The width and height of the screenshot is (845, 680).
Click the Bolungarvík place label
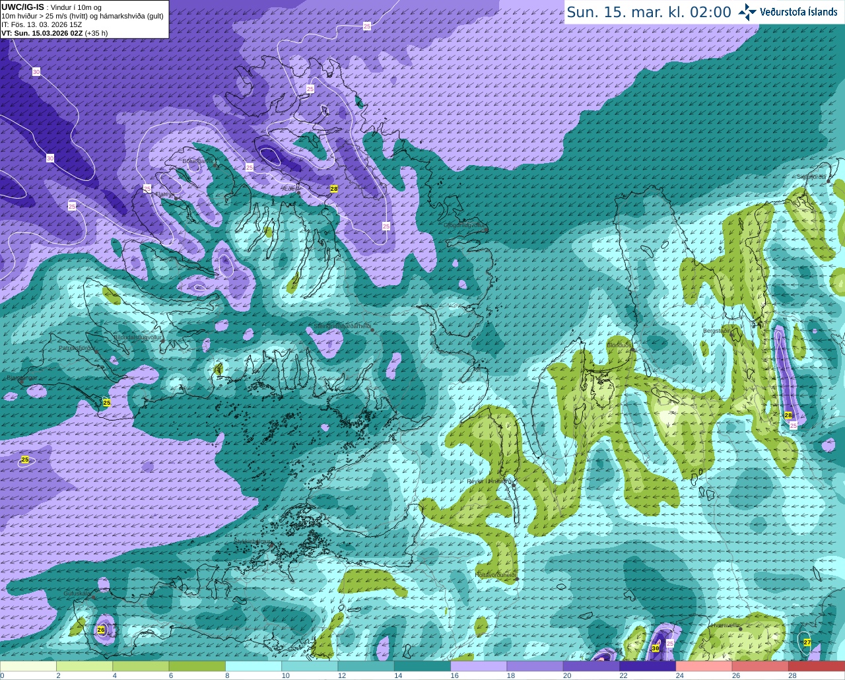[197, 160]
